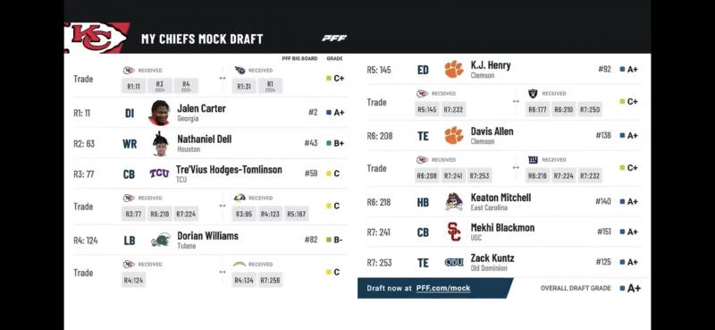This screenshot has height=330, width=715.
Task: Click Clemson paw logo next to K.J. Henry
Action: coord(453,69)
